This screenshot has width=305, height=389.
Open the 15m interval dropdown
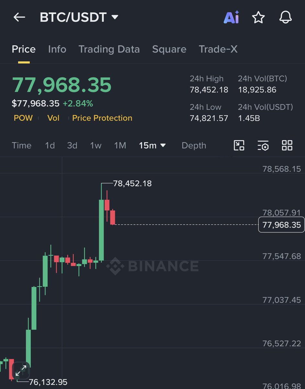pos(152,146)
